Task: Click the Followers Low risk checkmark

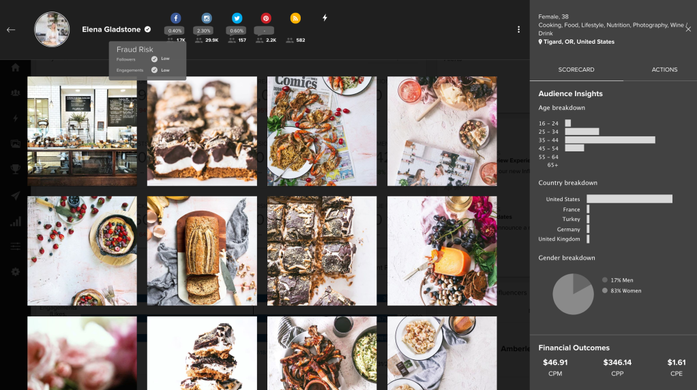Action: pyautogui.click(x=154, y=59)
